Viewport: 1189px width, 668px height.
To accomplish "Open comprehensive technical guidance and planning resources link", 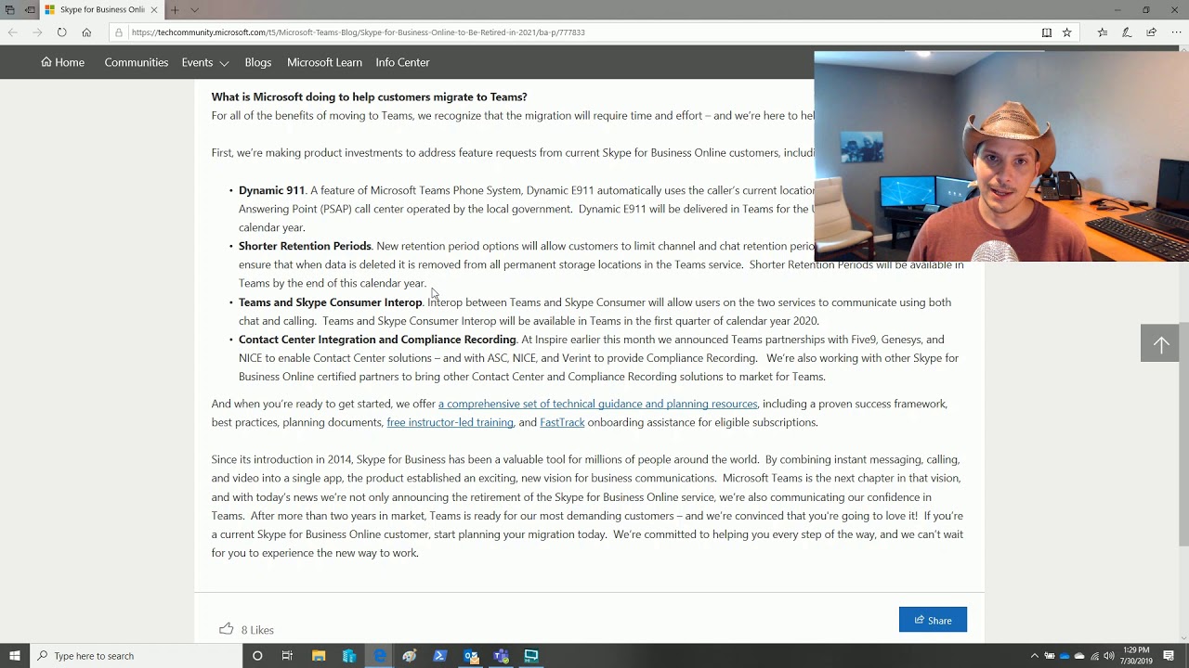I will 597,404.
